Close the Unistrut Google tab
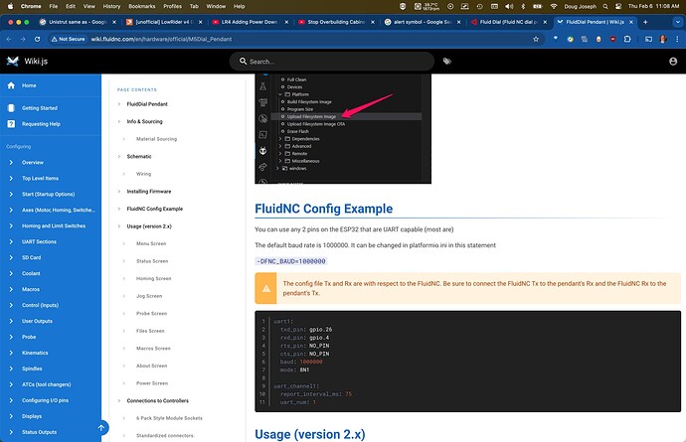Image resolution: width=686 pixels, height=442 pixels. pyautogui.click(x=114, y=22)
